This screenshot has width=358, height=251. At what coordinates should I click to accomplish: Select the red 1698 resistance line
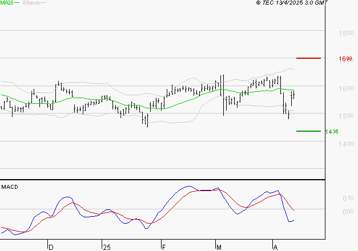tap(308, 58)
